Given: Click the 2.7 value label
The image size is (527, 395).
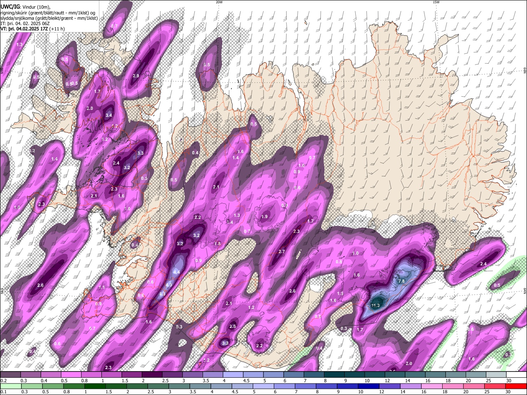Looking at the screenshot, I should (x=282, y=251).
